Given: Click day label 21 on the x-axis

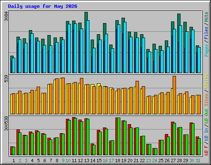Looking at the screenshot, I should pyautogui.click(x=136, y=160).
